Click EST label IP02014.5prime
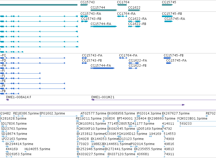 click(142, 144)
